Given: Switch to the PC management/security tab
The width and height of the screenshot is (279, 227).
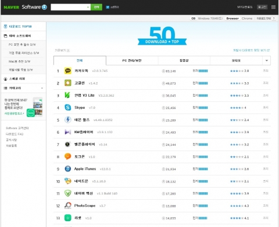Looking at the screenshot, I should (x=132, y=61).
